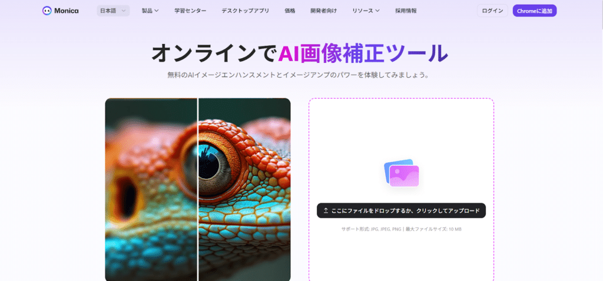Viewport: 603px width, 281px height.
Task: Click the sharp right half of lizard image
Action: pyautogui.click(x=244, y=190)
